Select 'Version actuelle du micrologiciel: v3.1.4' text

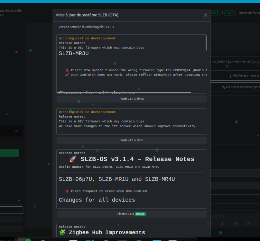86,27
